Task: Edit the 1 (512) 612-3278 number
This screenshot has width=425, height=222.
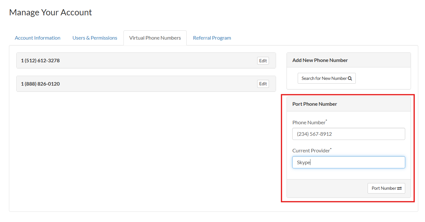Action: click(x=263, y=61)
